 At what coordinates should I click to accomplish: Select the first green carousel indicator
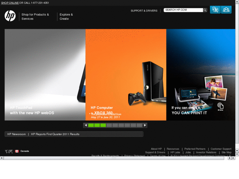click(x=91, y=125)
